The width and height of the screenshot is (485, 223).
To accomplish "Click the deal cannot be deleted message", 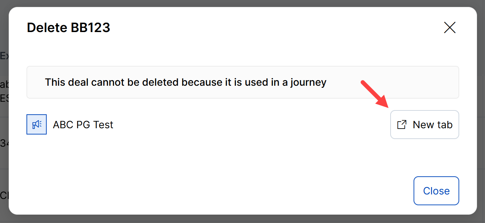I will pos(185,83).
